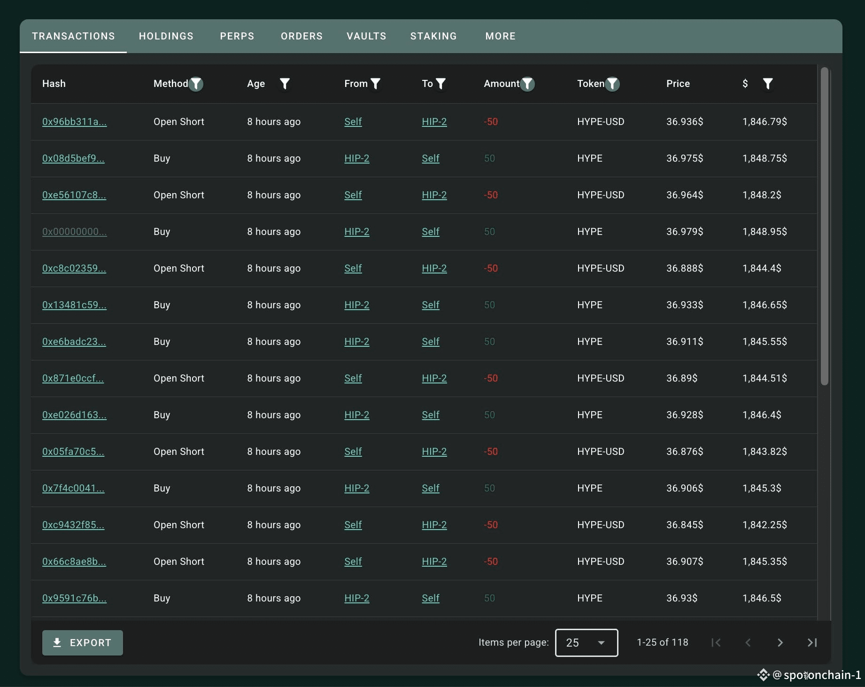865x687 pixels.
Task: Open the To column filter
Action: click(440, 84)
